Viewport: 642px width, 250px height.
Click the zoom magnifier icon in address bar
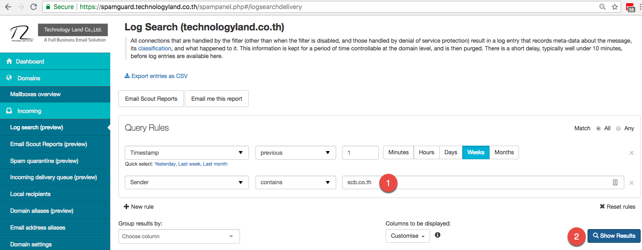pos(603,7)
